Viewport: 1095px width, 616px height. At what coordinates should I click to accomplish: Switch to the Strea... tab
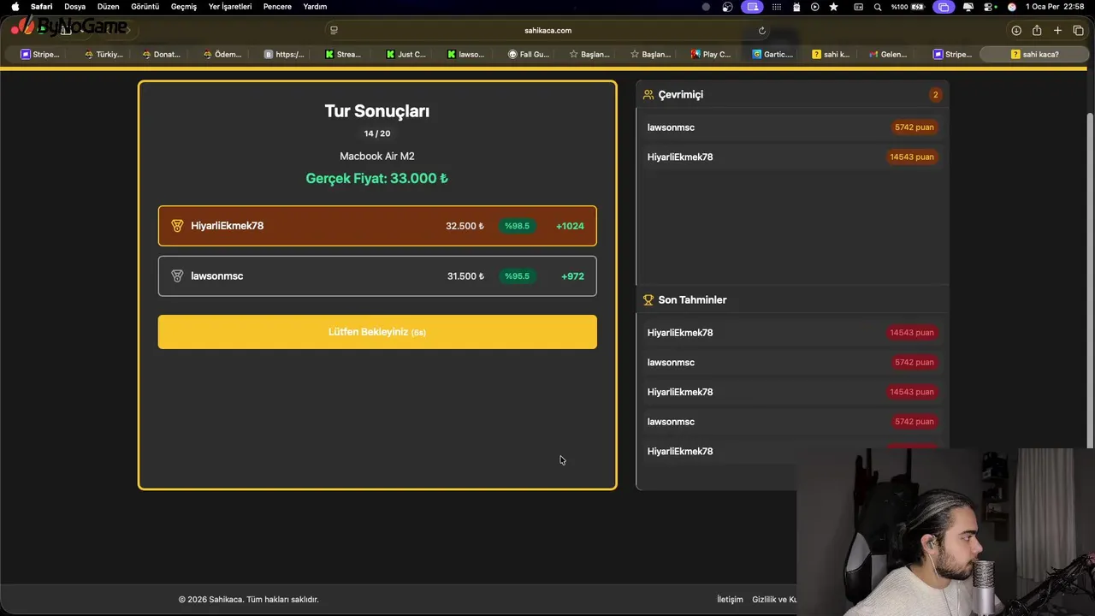point(343,54)
